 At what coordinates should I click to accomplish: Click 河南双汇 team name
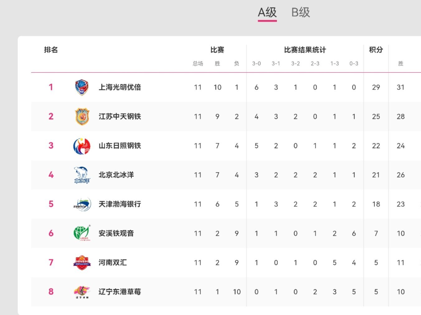point(112,262)
